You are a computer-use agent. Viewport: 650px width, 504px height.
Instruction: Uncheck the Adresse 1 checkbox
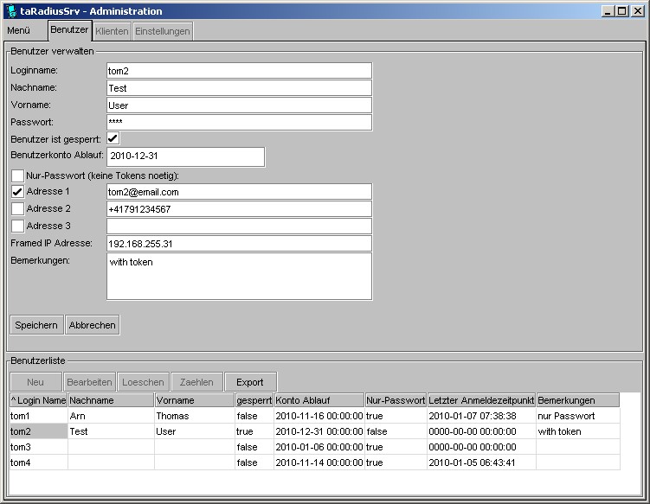[x=17, y=192]
